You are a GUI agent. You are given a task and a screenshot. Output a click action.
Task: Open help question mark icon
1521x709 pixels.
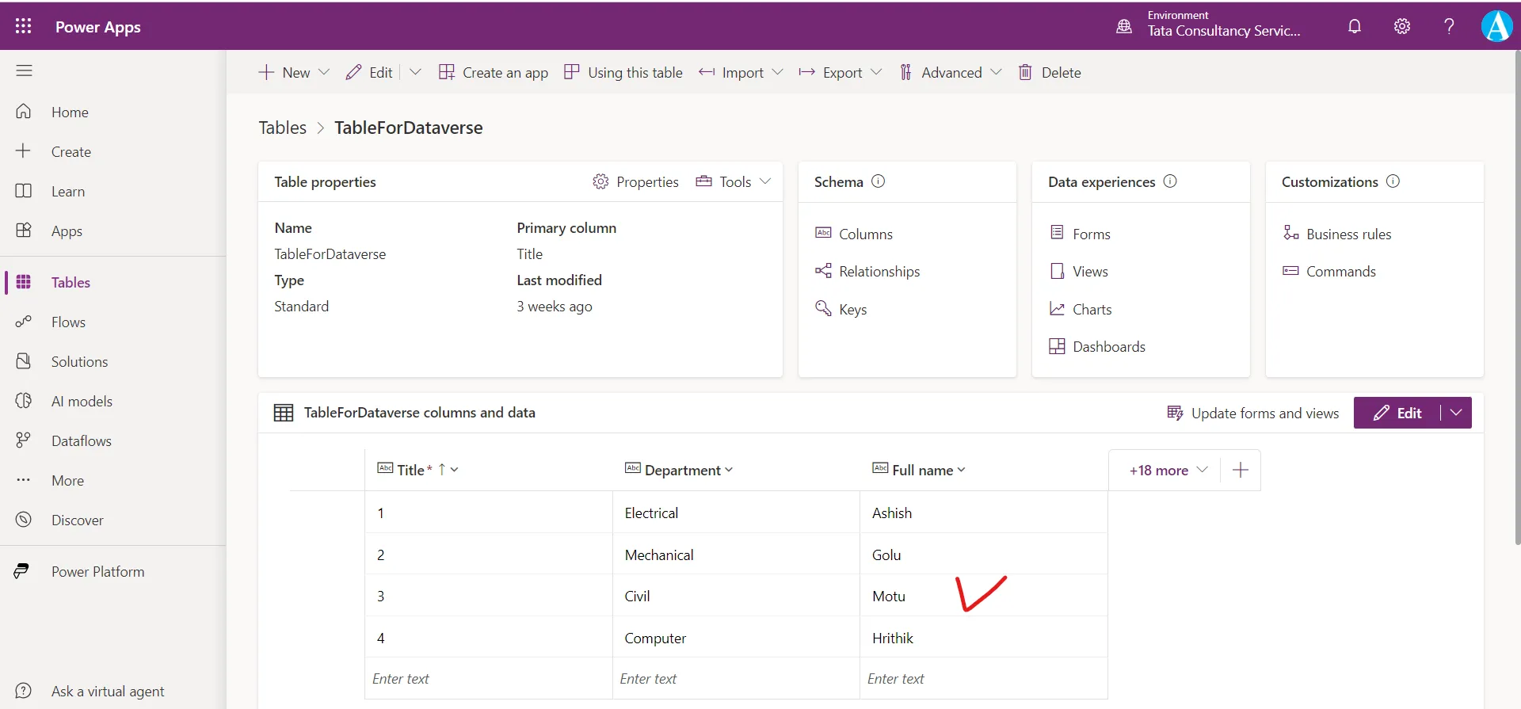point(1449,26)
